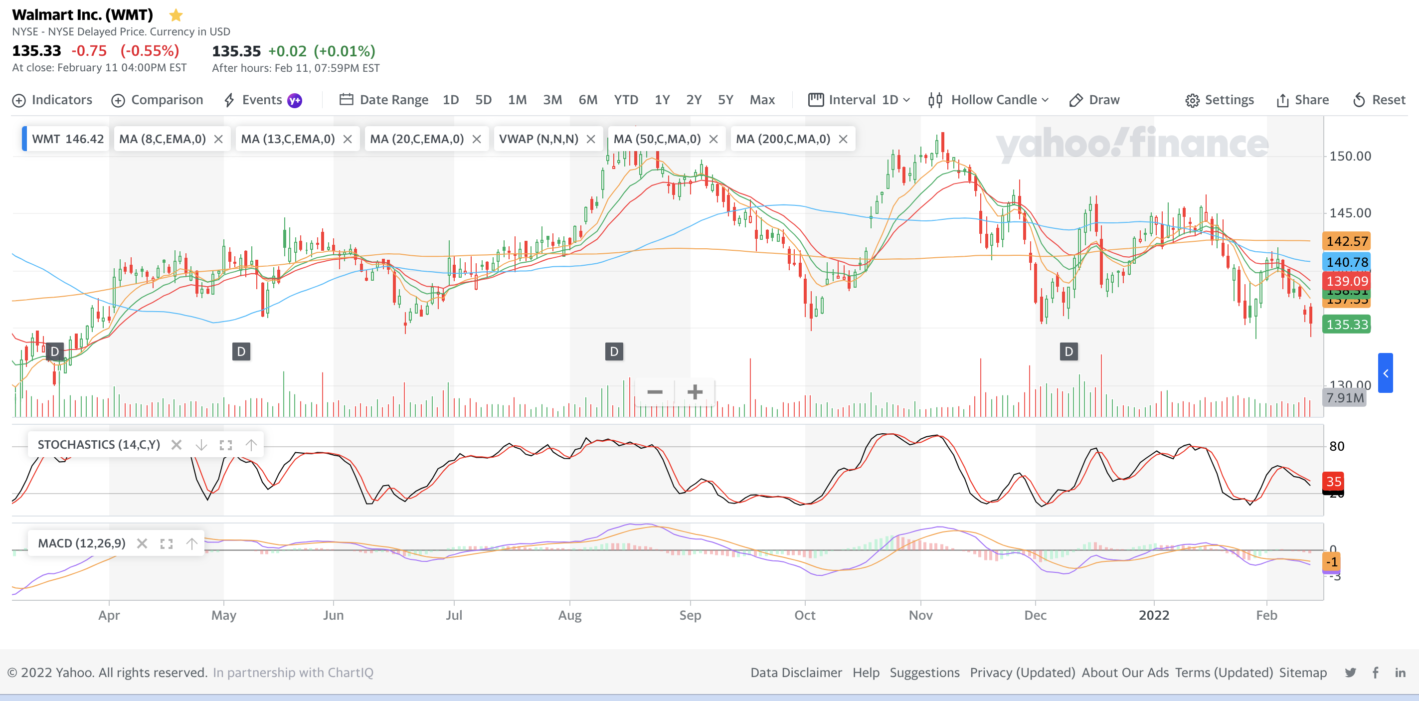Select the 1D range
1419x701 pixels.
[451, 100]
